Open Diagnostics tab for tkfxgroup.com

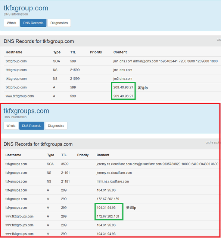click(59, 23)
